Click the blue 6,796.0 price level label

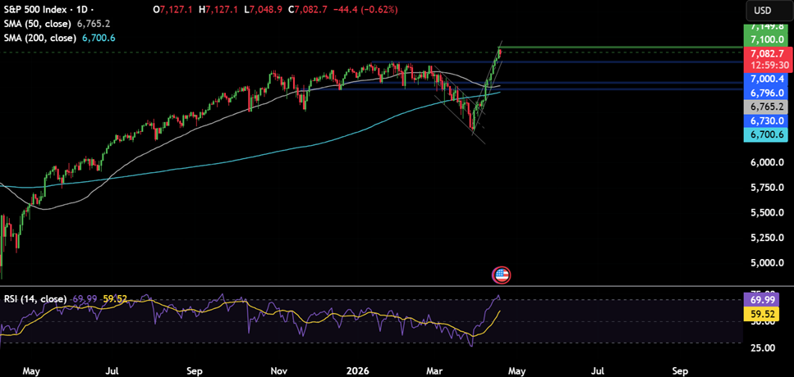[x=766, y=93]
